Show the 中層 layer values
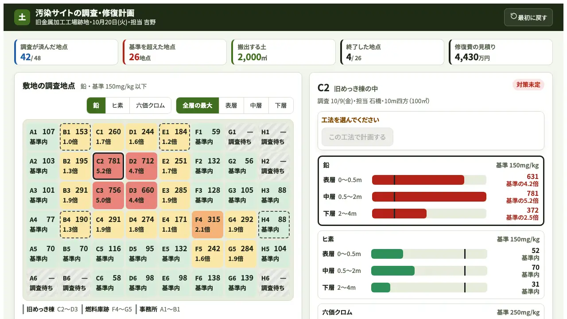567x319 pixels. click(x=256, y=105)
